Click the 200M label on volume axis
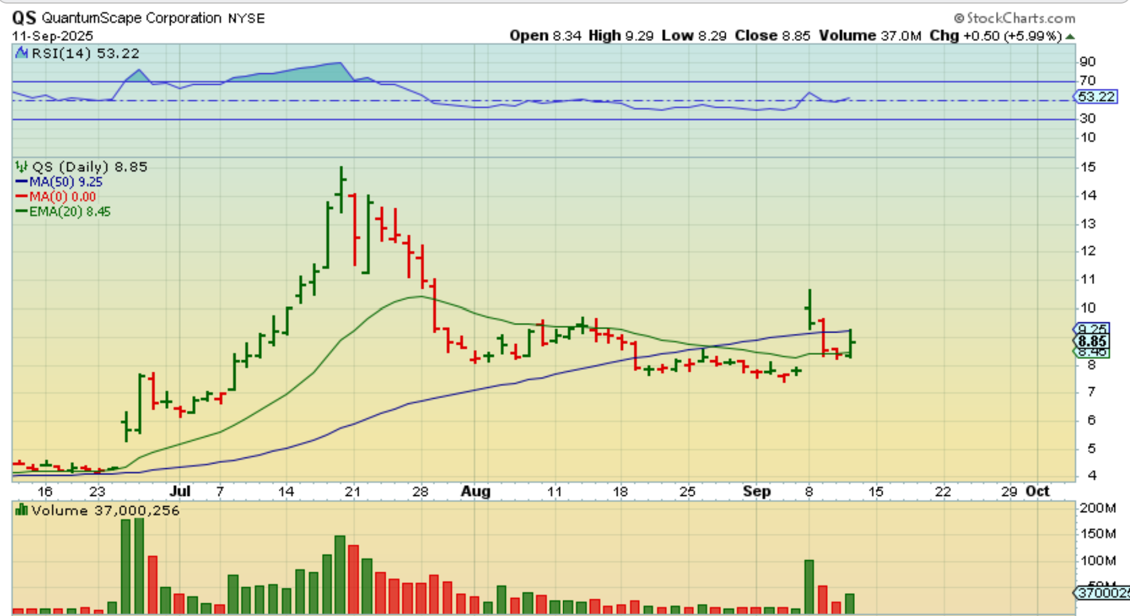The image size is (1130, 616). [x=1098, y=508]
